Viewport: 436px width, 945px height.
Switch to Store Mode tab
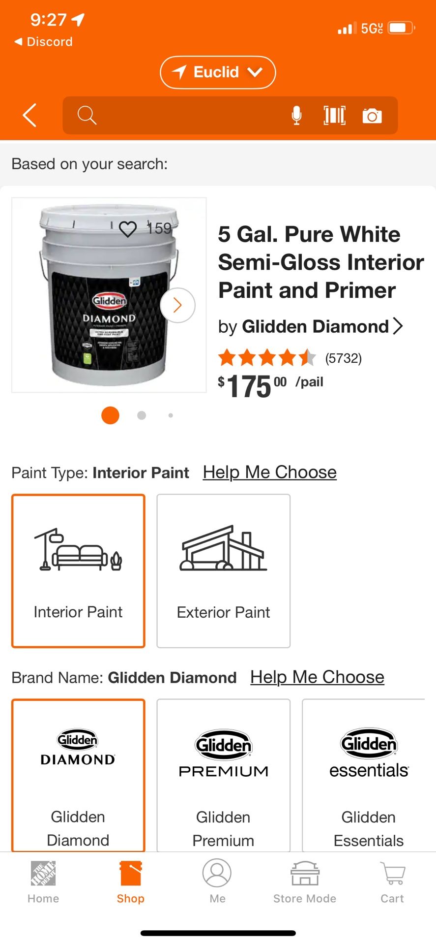[x=305, y=882]
